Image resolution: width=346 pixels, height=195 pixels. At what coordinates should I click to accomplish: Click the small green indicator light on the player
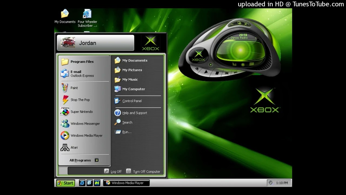click(x=211, y=65)
